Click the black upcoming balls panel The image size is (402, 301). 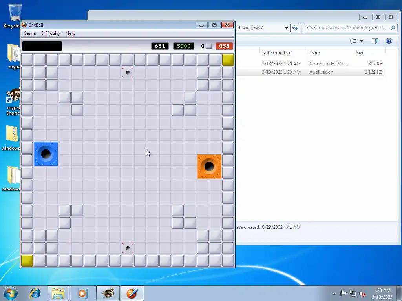coord(42,46)
